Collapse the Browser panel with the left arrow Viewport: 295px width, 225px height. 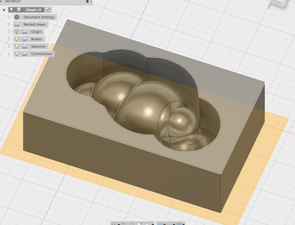pos(1,1)
